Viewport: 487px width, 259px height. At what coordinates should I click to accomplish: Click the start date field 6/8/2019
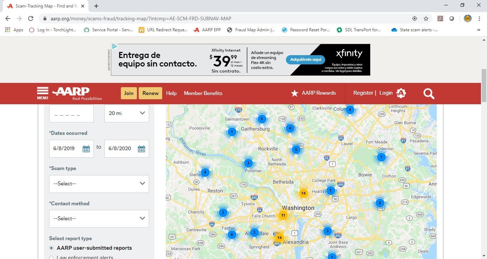coord(71,149)
